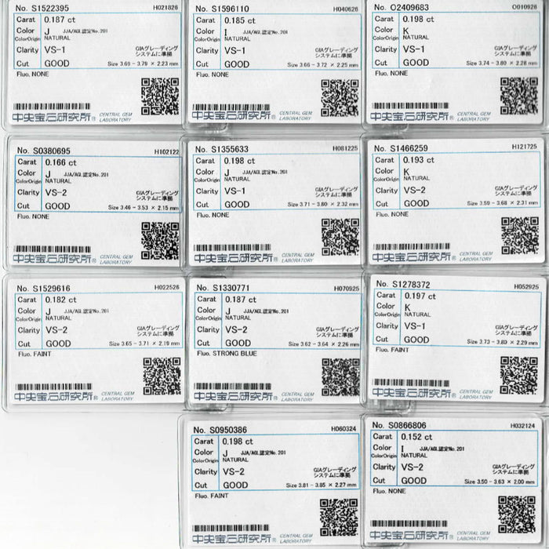Click the QR code on card O2409683
Viewport: 549px width, 549px height.
click(519, 96)
